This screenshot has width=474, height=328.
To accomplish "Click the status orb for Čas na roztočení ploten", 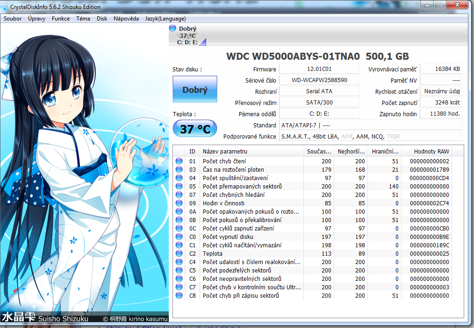I will click(179, 169).
